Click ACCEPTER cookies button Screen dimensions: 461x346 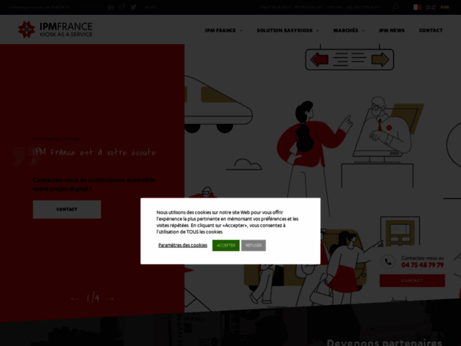226,245
